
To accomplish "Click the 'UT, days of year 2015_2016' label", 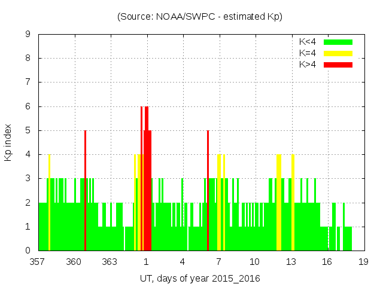I will [200, 279].
